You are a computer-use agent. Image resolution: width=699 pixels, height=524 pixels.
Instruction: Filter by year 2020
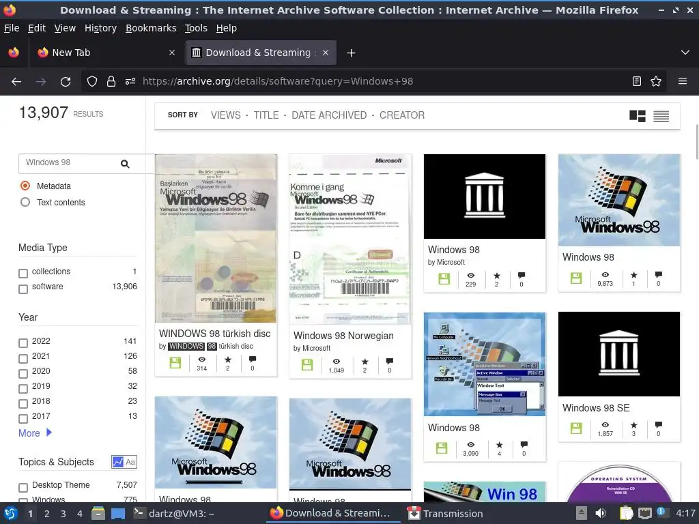[x=23, y=373]
